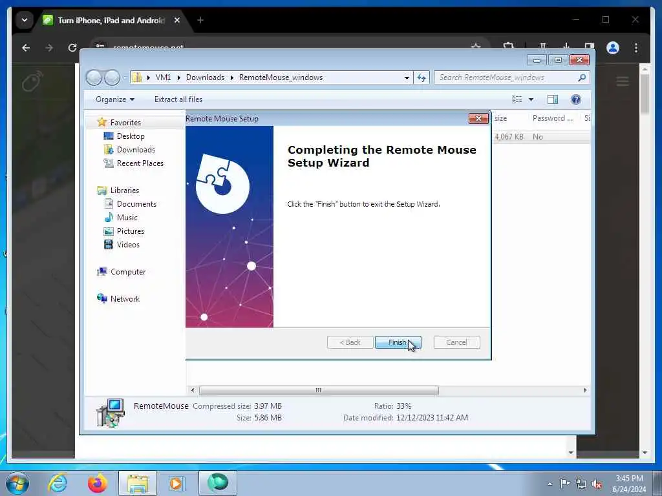Click RemoteMouse_windows in the address breadcrumb
This screenshot has height=496, width=662.
[x=281, y=77]
